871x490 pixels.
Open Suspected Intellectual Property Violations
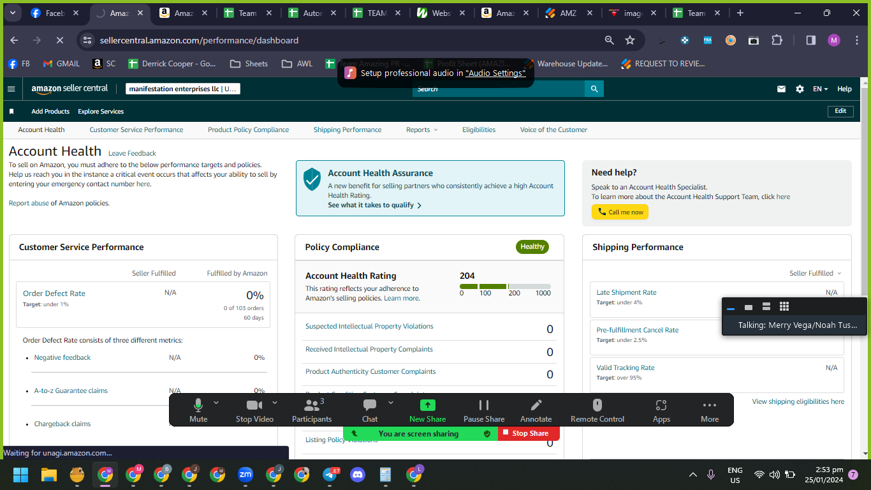coord(369,326)
